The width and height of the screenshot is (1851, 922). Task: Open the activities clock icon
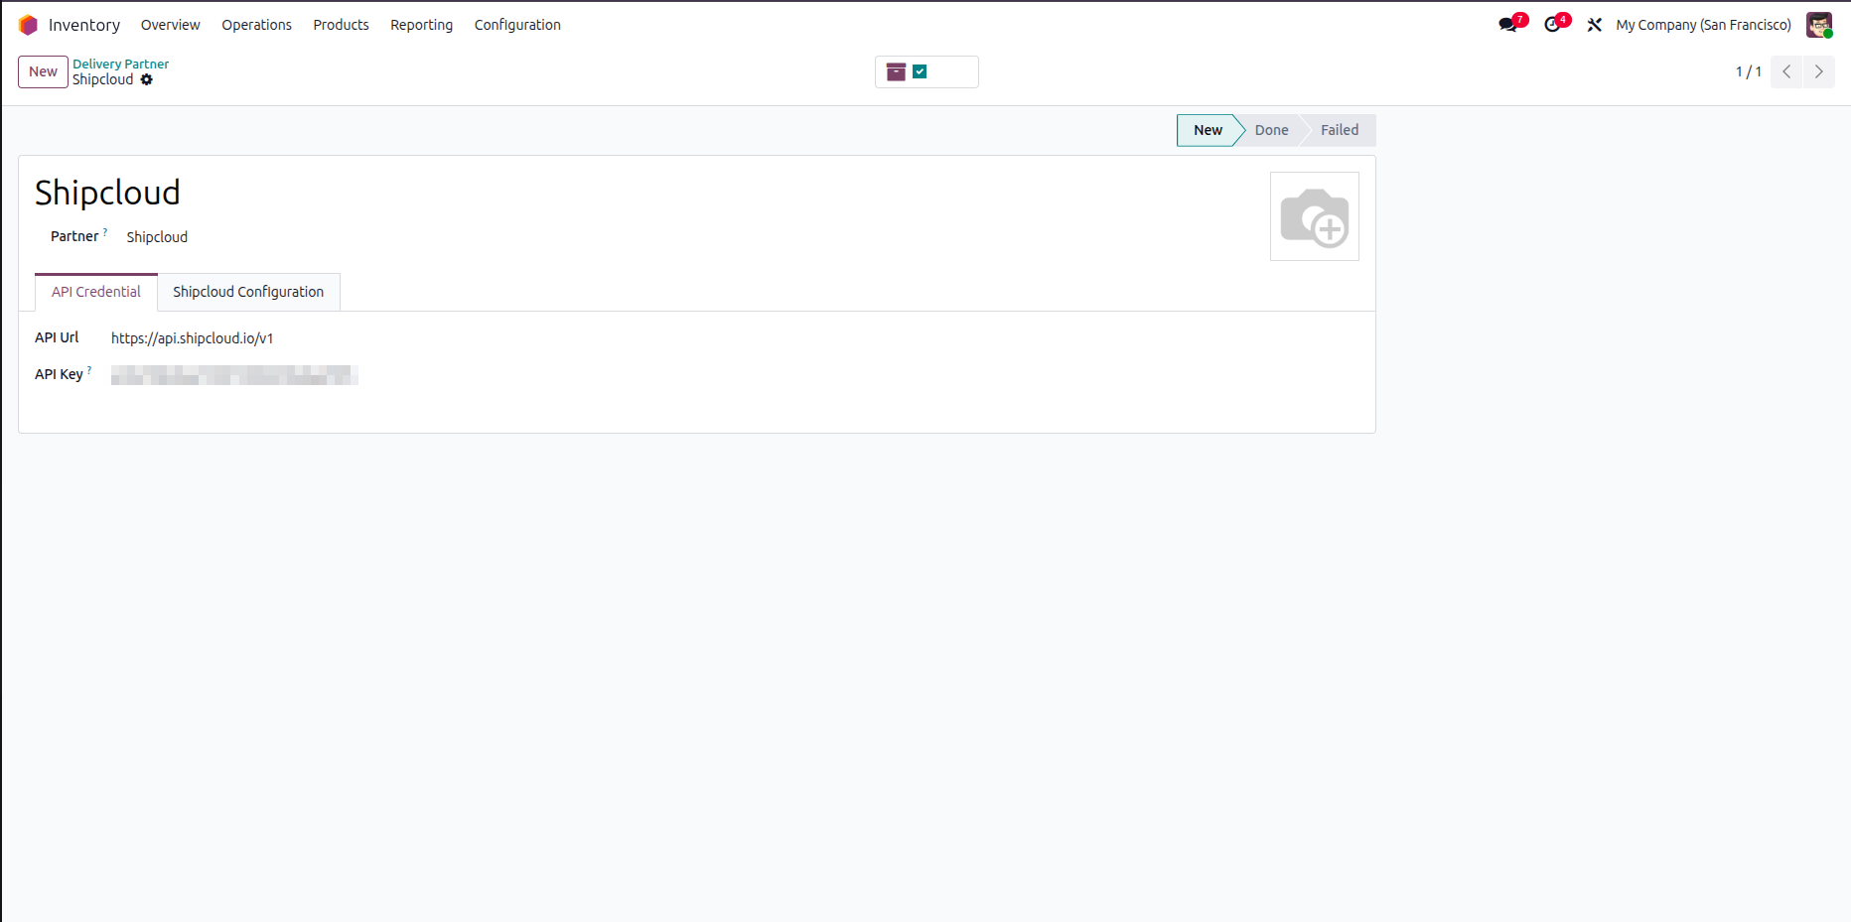coord(1555,24)
